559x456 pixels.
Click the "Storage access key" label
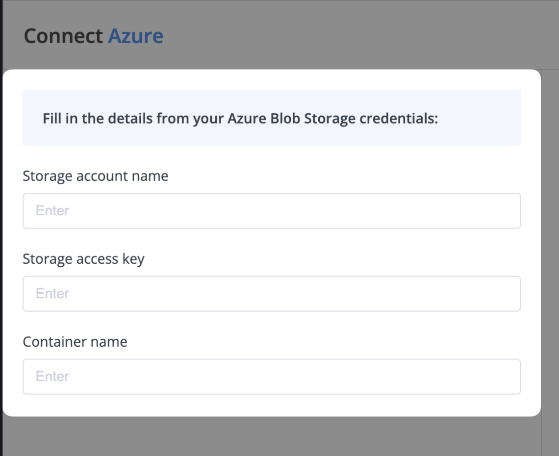pyautogui.click(x=83, y=259)
